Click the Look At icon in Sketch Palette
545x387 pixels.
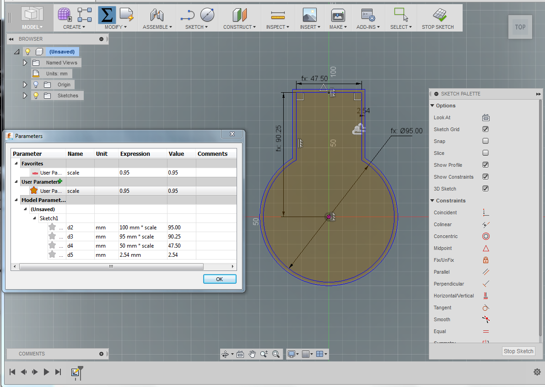tap(486, 117)
